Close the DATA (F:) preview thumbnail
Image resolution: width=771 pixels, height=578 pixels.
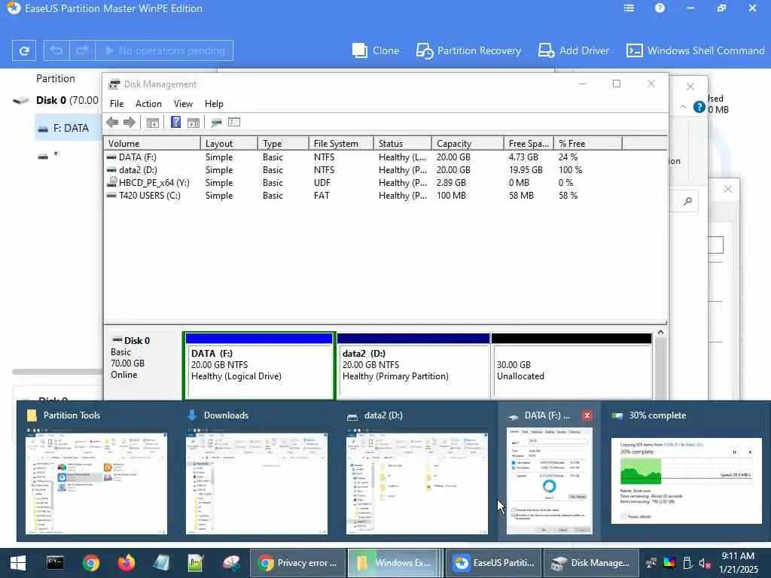click(x=587, y=415)
